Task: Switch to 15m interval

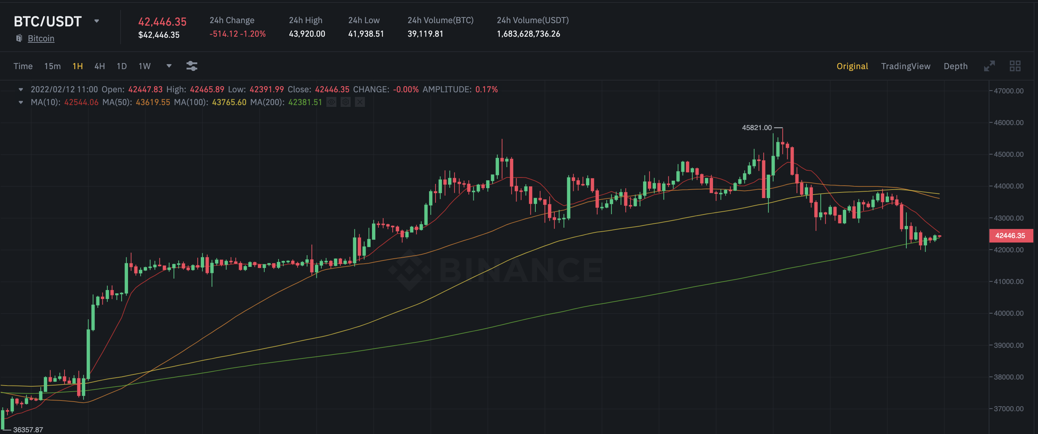Action: click(52, 66)
